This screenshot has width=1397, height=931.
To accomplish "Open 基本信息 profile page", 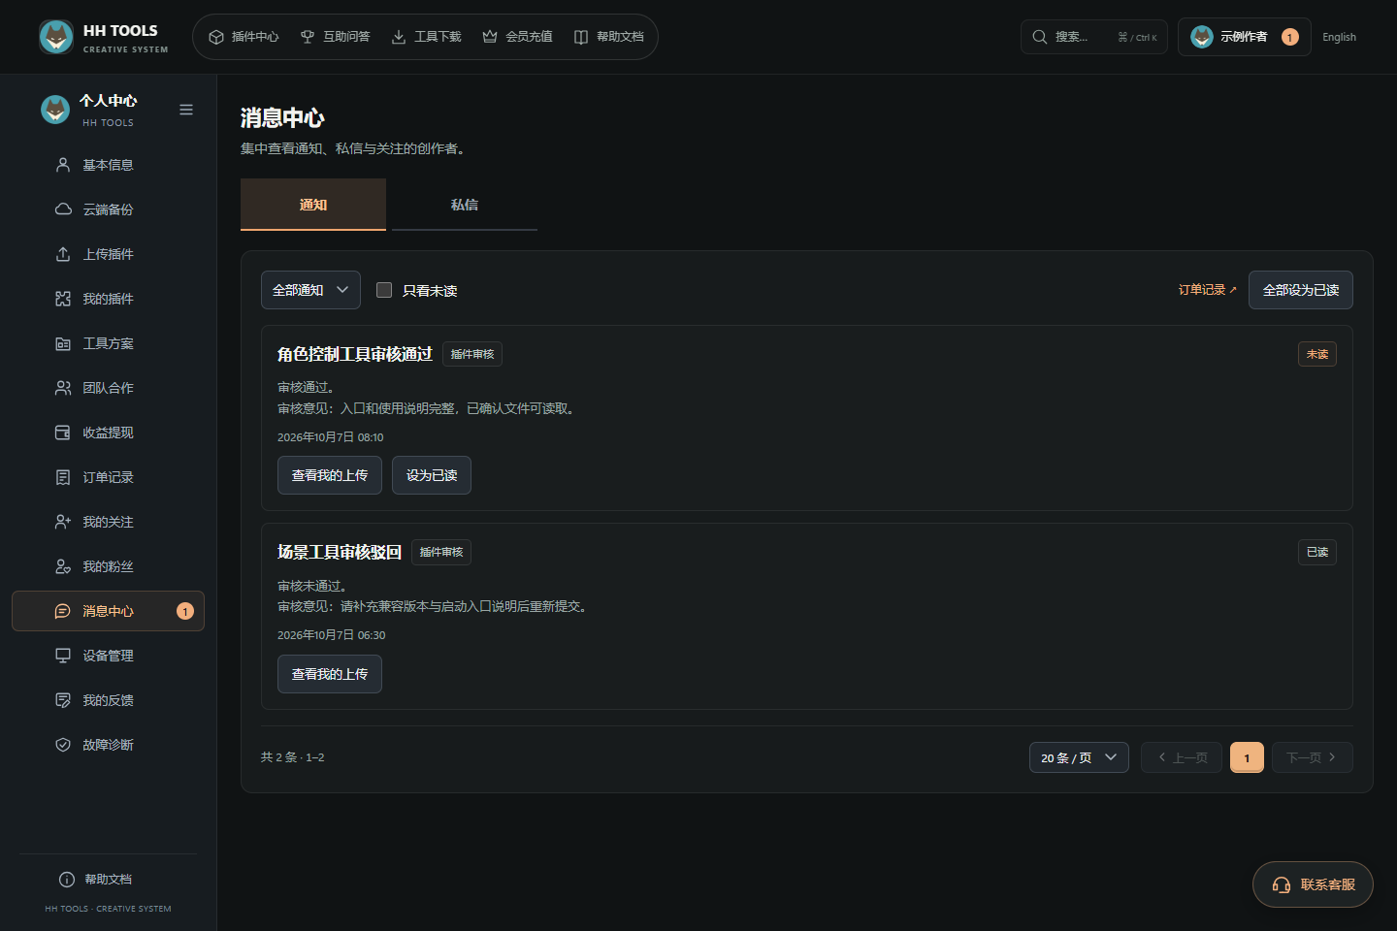I will (x=108, y=165).
